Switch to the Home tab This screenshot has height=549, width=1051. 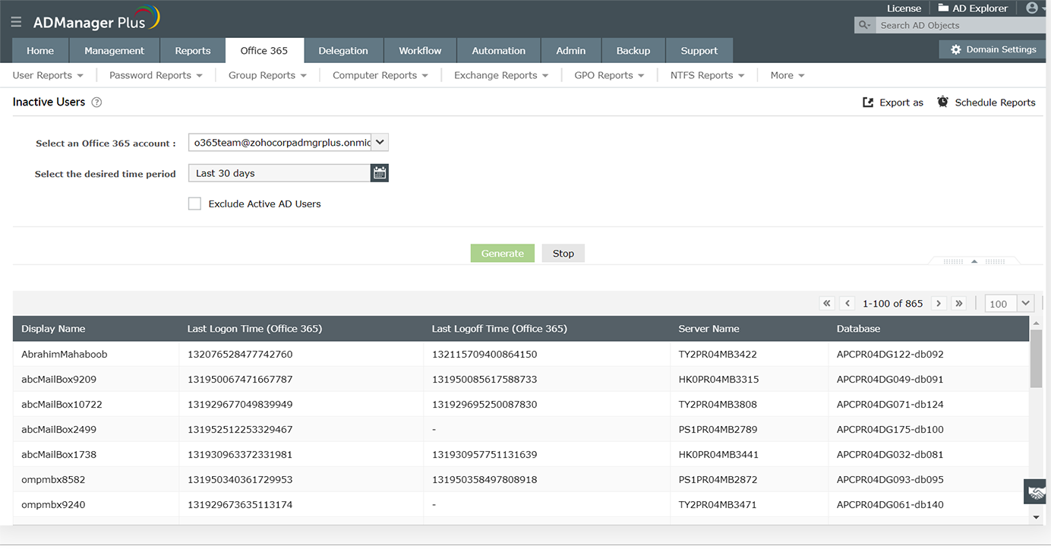click(x=40, y=51)
